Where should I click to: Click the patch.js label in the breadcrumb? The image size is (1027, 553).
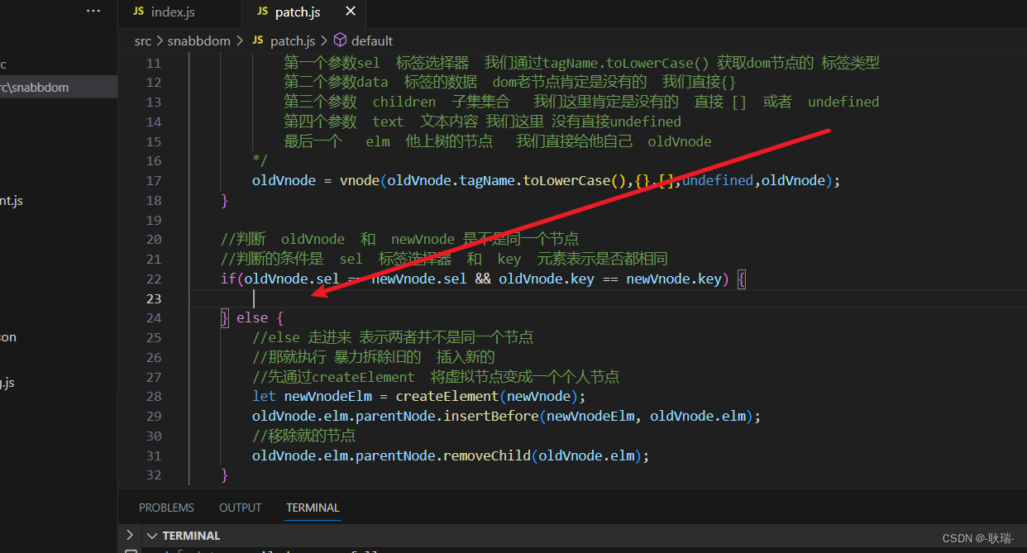[293, 40]
